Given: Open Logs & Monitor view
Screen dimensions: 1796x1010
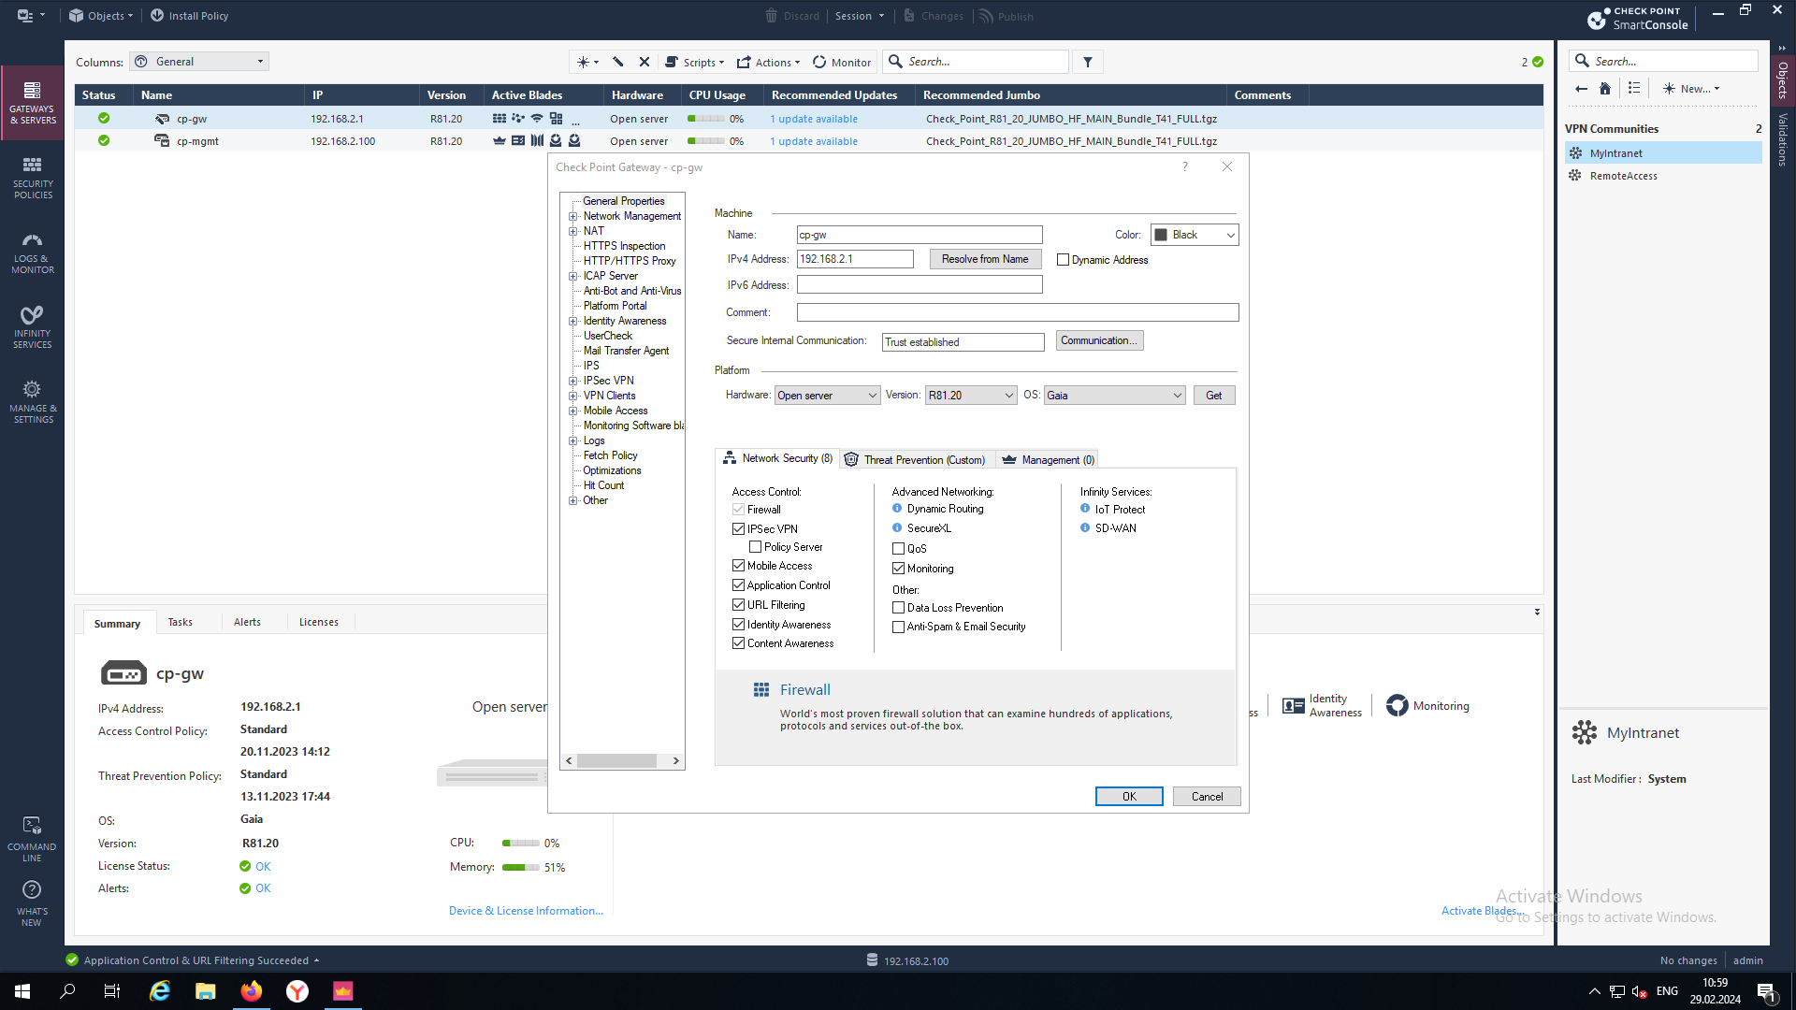Looking at the screenshot, I should 33,252.
